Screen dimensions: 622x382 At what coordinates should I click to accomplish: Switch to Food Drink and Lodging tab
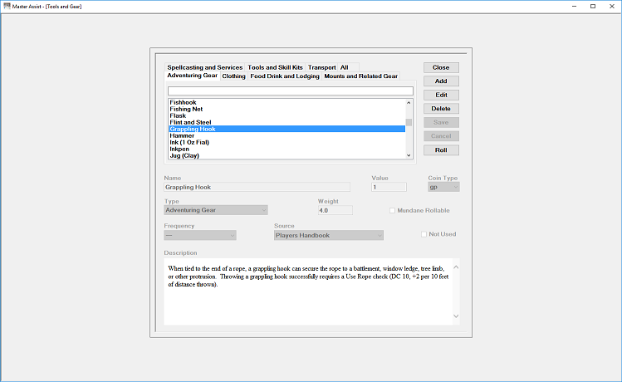click(x=284, y=76)
